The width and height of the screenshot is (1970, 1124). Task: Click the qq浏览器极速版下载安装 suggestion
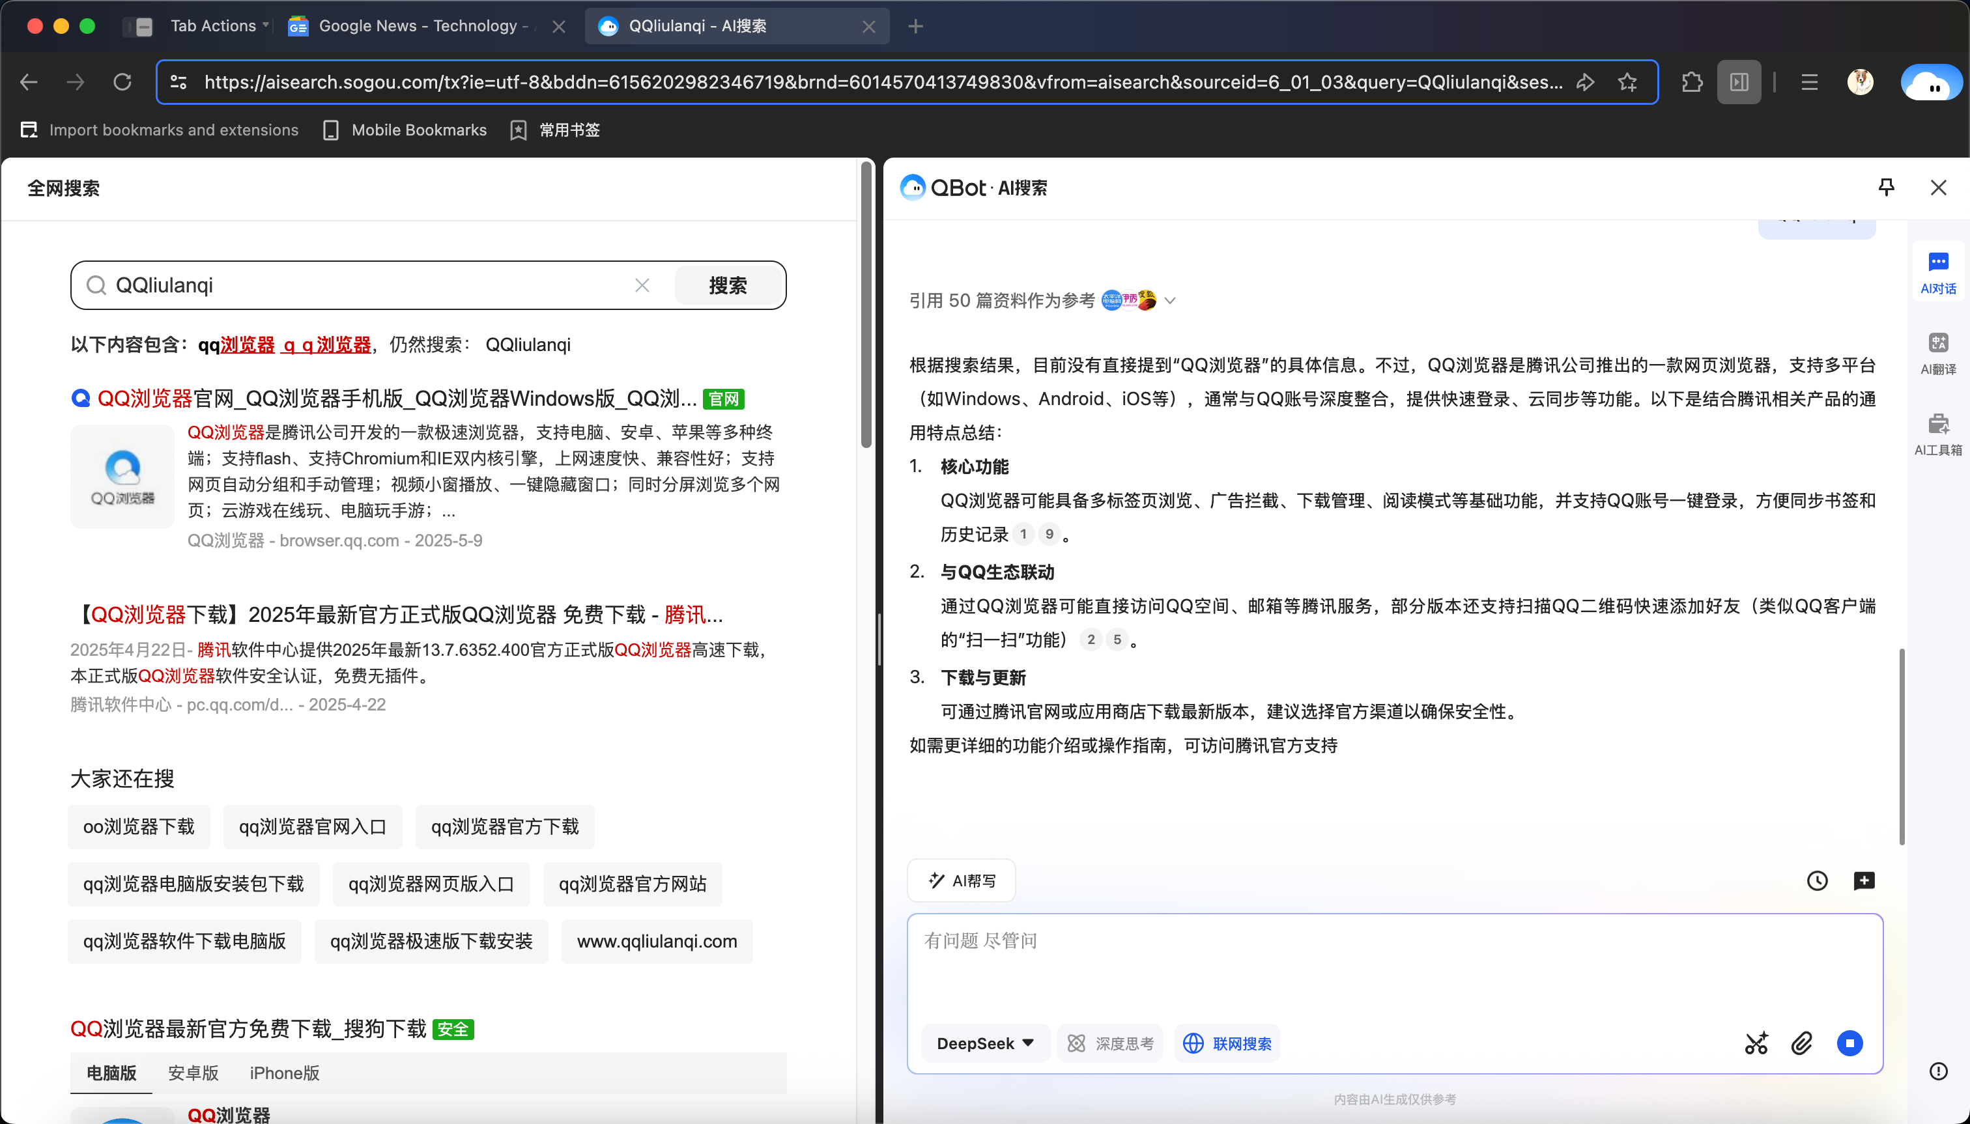432,941
